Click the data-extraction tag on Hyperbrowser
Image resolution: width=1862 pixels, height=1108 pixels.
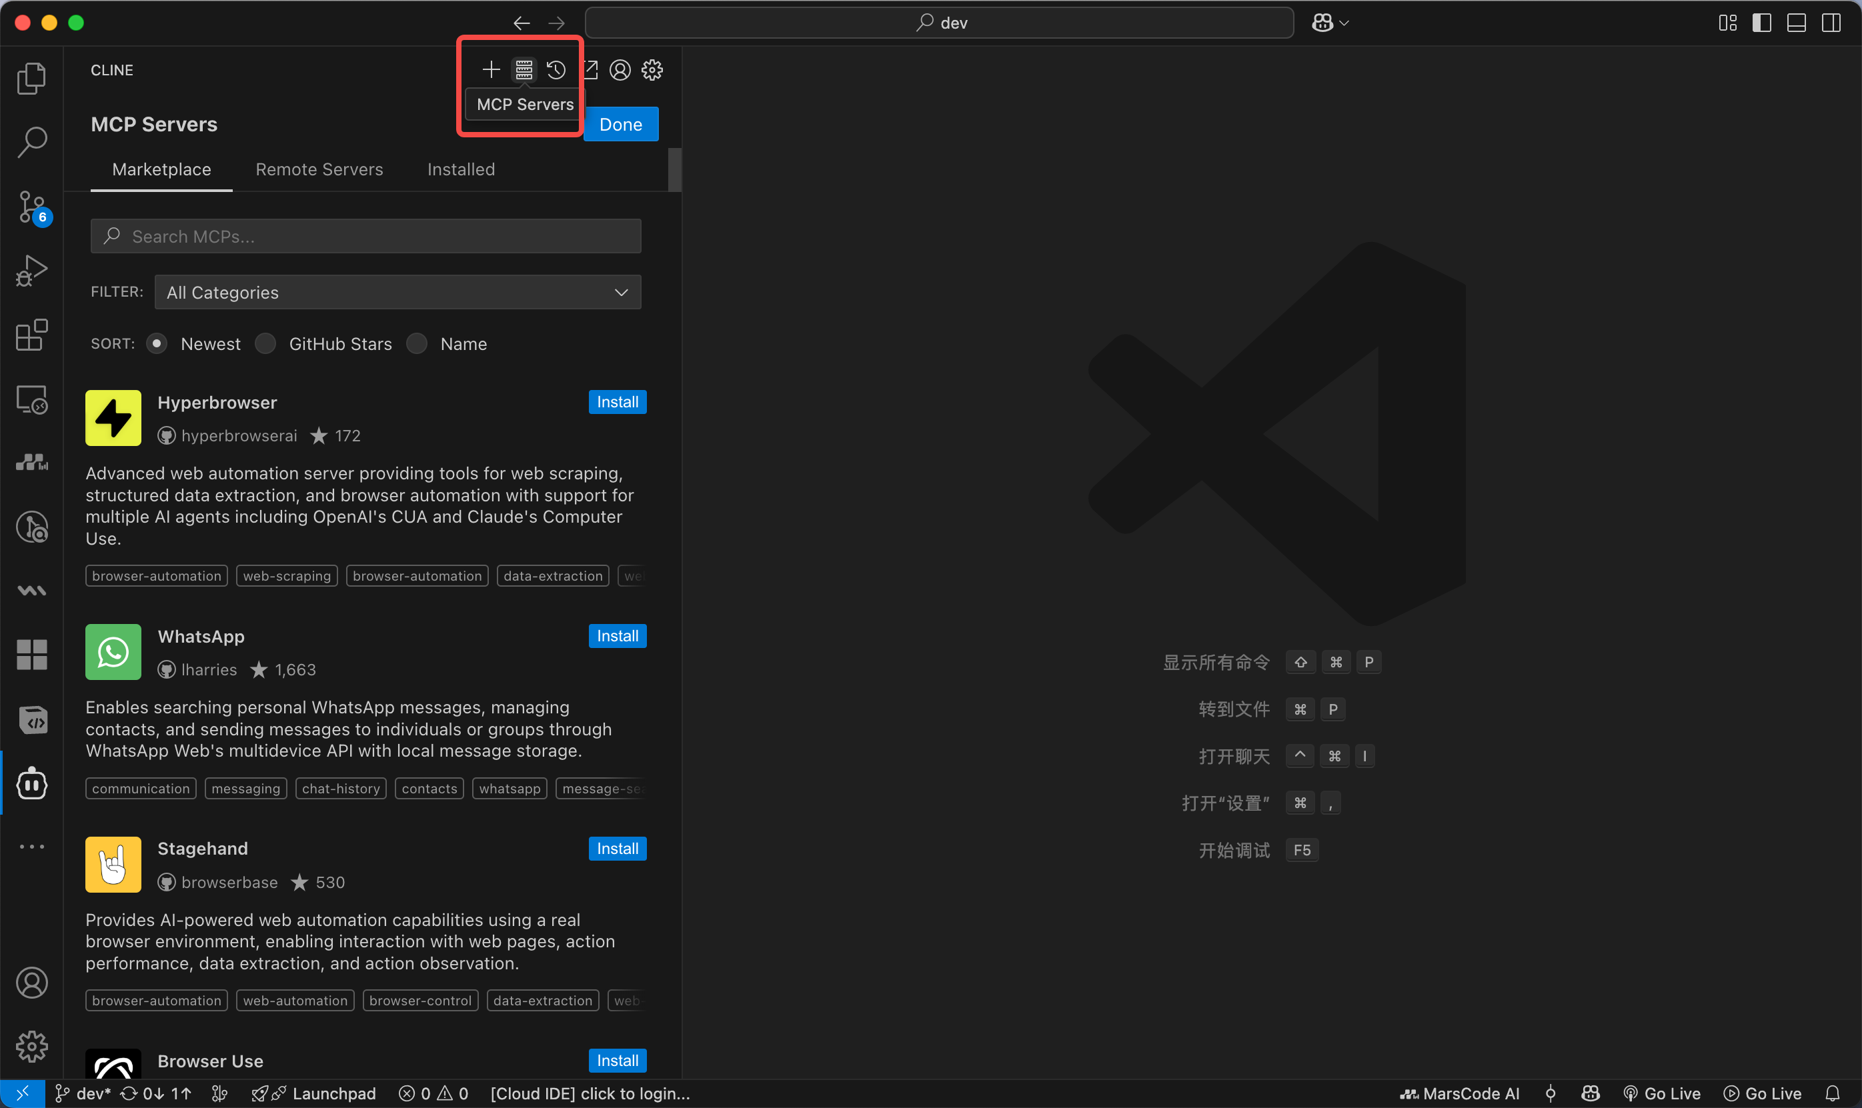point(553,575)
